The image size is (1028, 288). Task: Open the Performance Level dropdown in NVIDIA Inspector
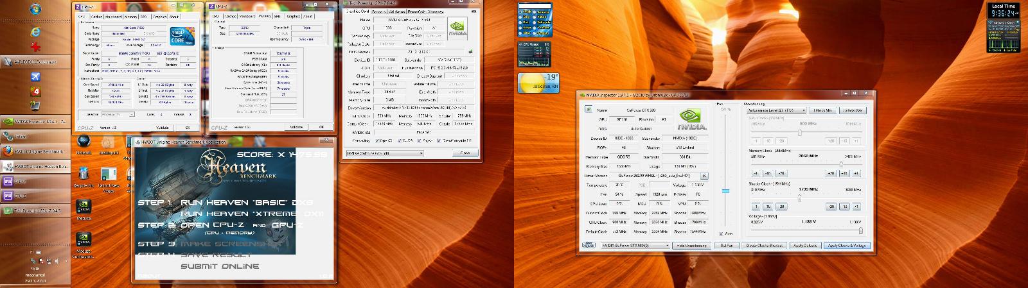tap(775, 110)
